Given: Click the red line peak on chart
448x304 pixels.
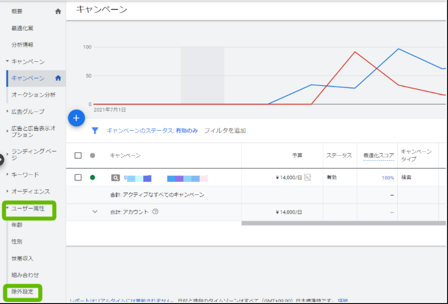Looking at the screenshot, I should (355, 52).
